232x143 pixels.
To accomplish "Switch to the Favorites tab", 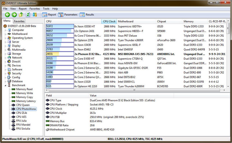I will click(19, 21).
